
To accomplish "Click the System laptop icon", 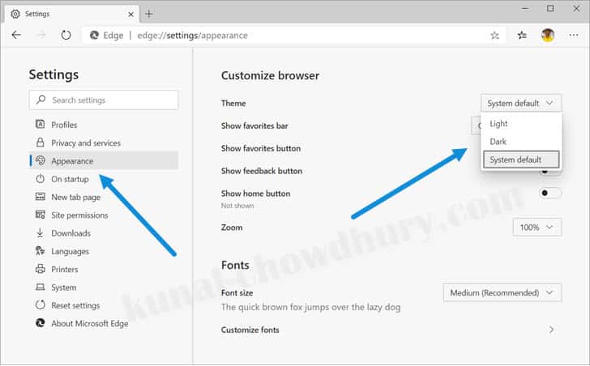I will 41,287.
